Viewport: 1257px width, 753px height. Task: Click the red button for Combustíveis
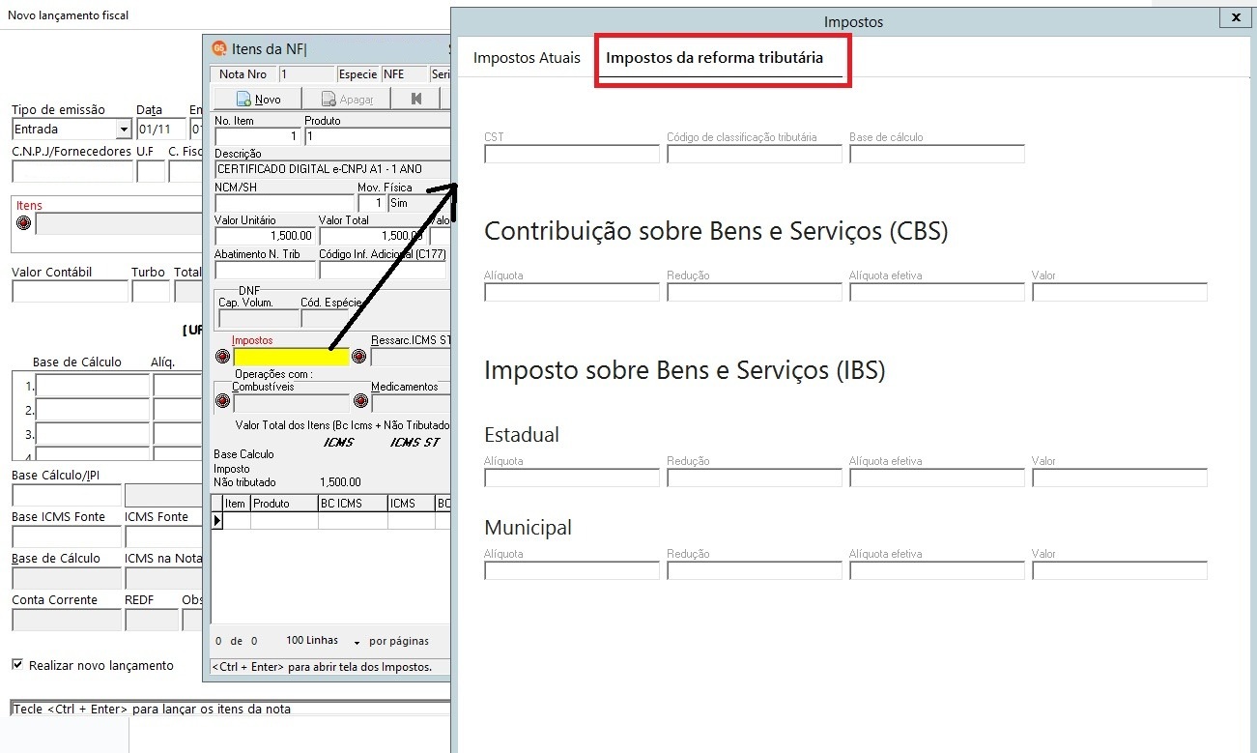click(x=222, y=401)
